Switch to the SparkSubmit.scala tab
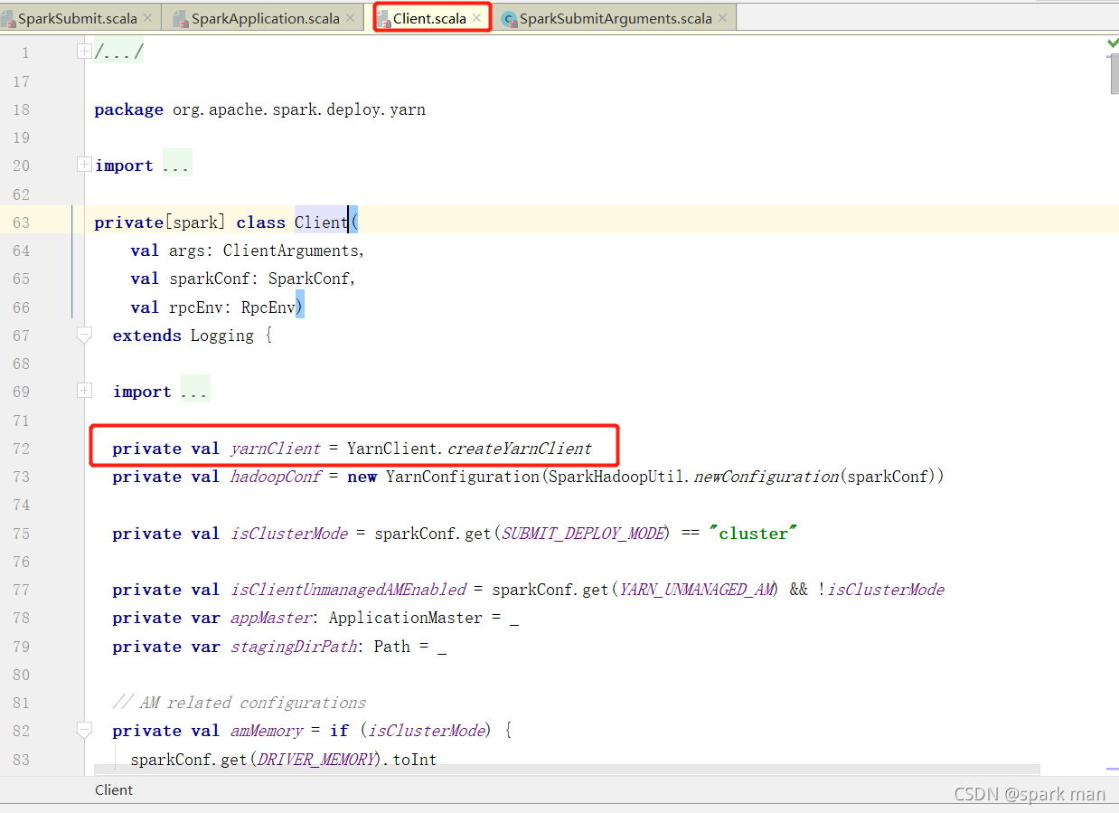Image resolution: width=1119 pixels, height=813 pixels. point(76,18)
